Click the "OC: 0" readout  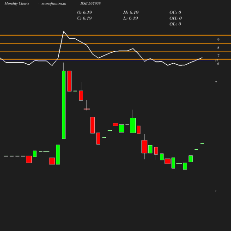coord(175,12)
